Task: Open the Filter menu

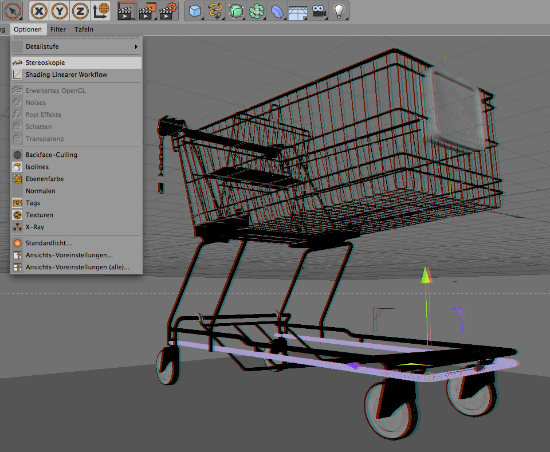Action: (x=58, y=29)
